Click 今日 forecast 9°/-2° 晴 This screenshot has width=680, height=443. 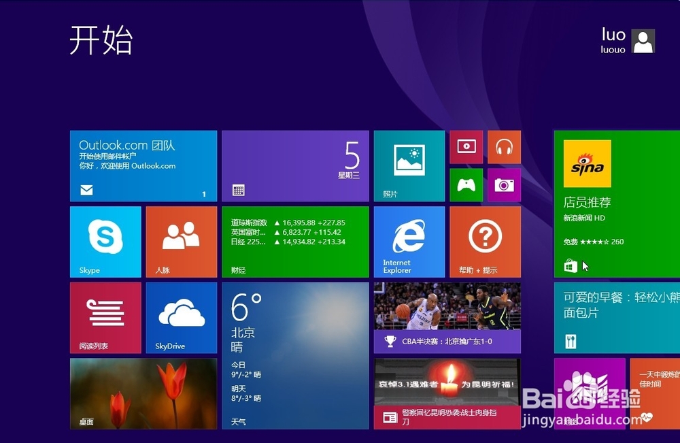(x=246, y=370)
